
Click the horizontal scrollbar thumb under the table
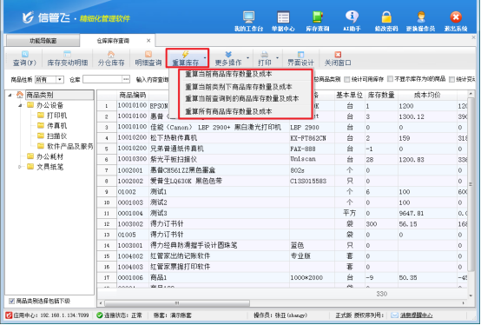177,303
